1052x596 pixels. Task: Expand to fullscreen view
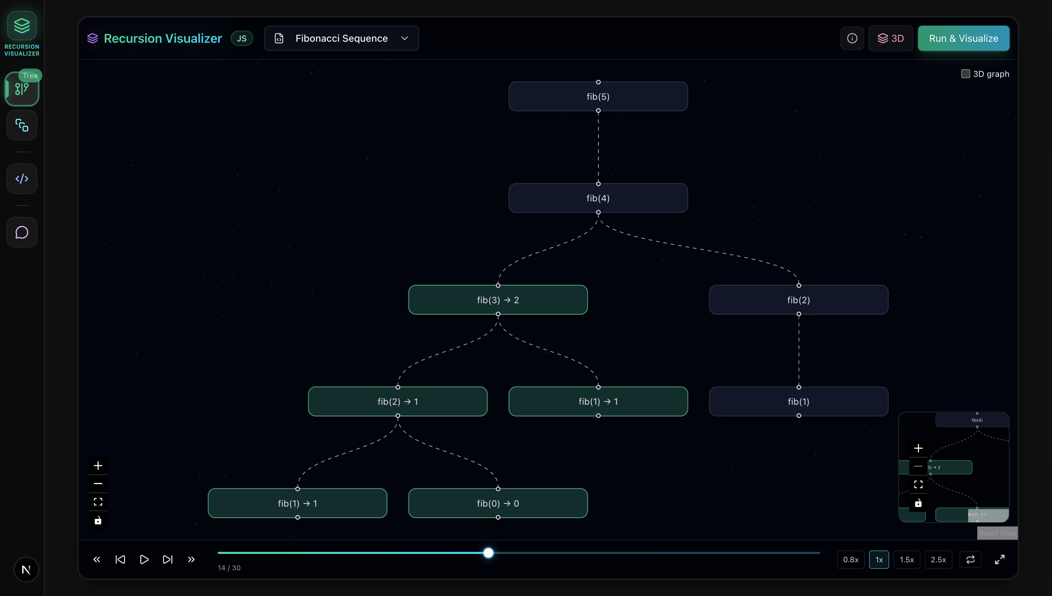click(999, 559)
